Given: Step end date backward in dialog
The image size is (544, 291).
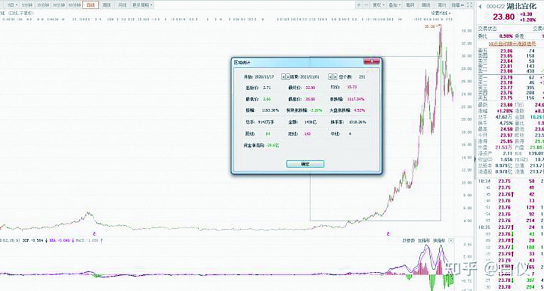Looking at the screenshot, I should coord(330,77).
